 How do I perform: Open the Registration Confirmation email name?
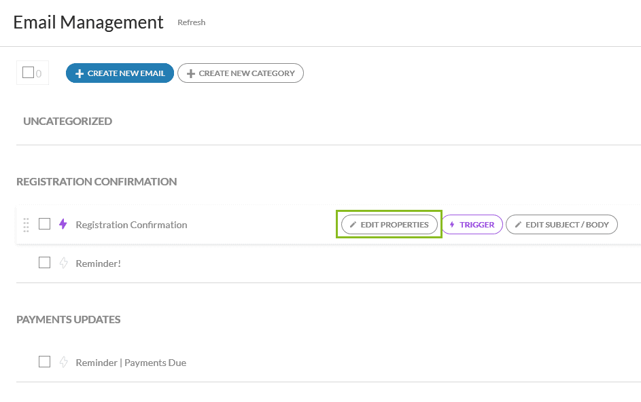pos(131,225)
